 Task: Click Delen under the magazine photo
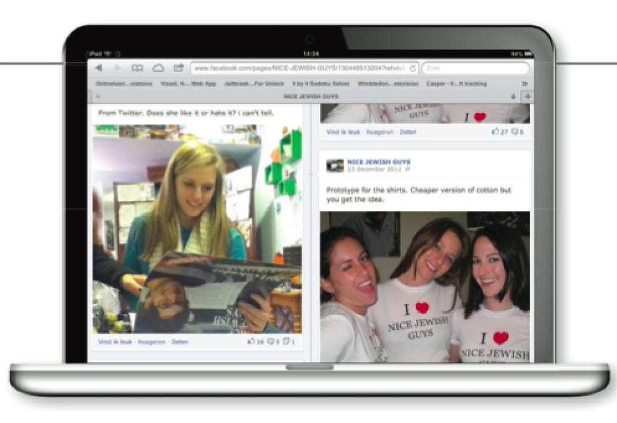tap(180, 342)
